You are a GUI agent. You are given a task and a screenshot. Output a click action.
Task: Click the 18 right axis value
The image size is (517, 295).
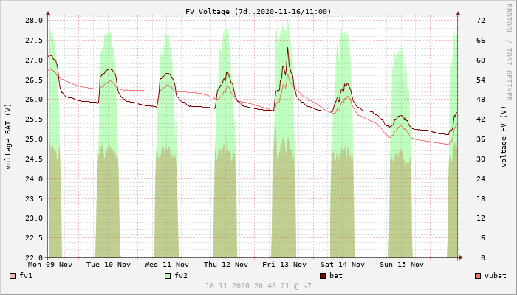tap(481, 198)
